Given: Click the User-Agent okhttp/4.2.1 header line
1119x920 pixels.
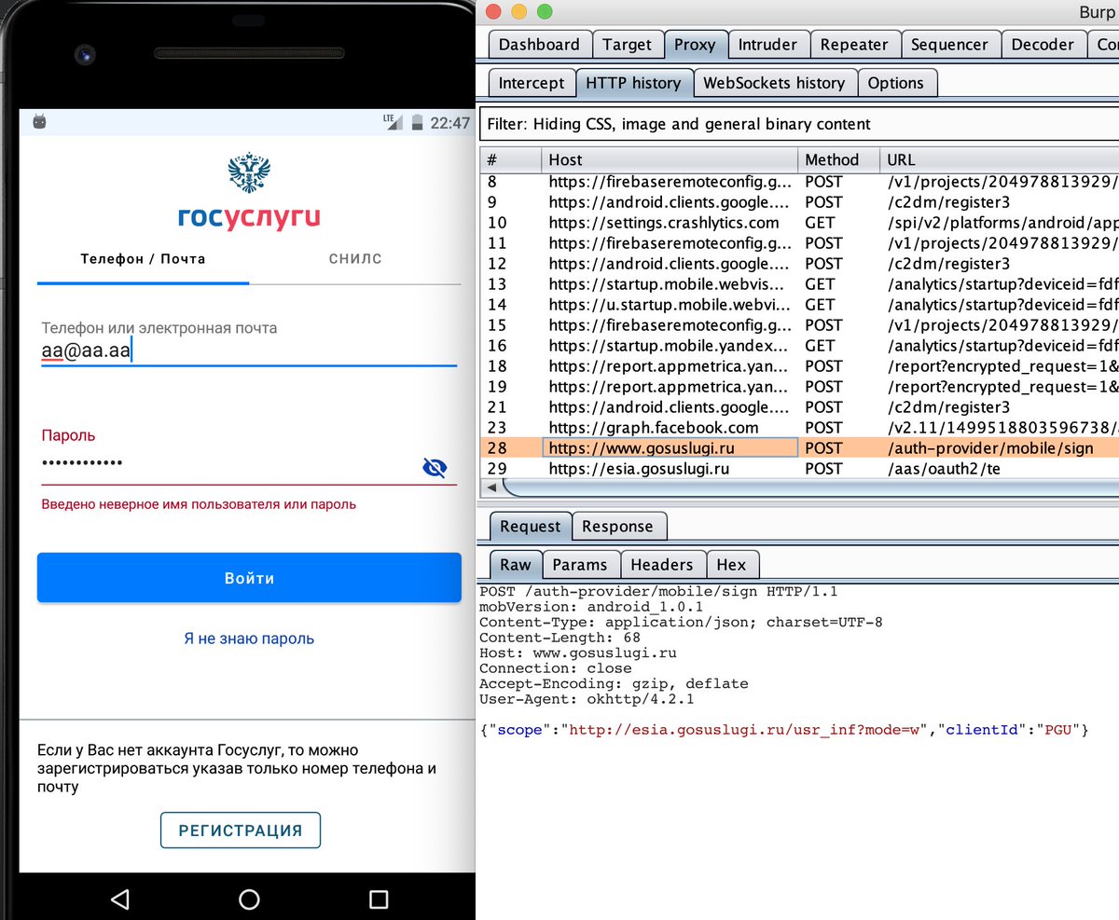Looking at the screenshot, I should 587,699.
